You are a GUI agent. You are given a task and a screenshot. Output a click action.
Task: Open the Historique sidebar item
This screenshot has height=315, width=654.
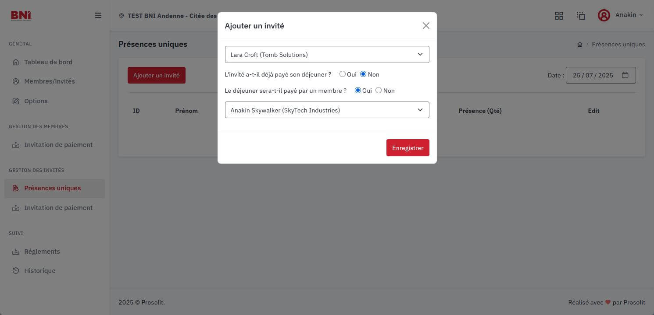[40, 271]
